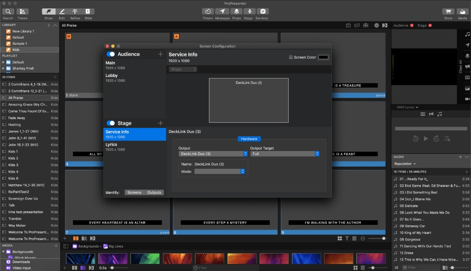Screen dimensions: 471x271
Task: Click the Store icon
Action: (448, 12)
